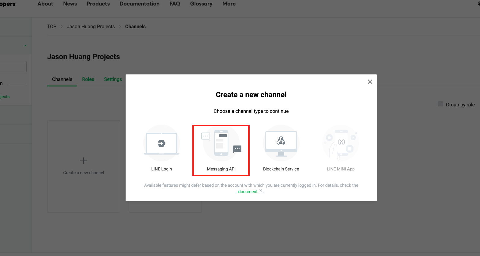Click the sidebar search input field
This screenshot has width=480, height=256.
click(13, 67)
